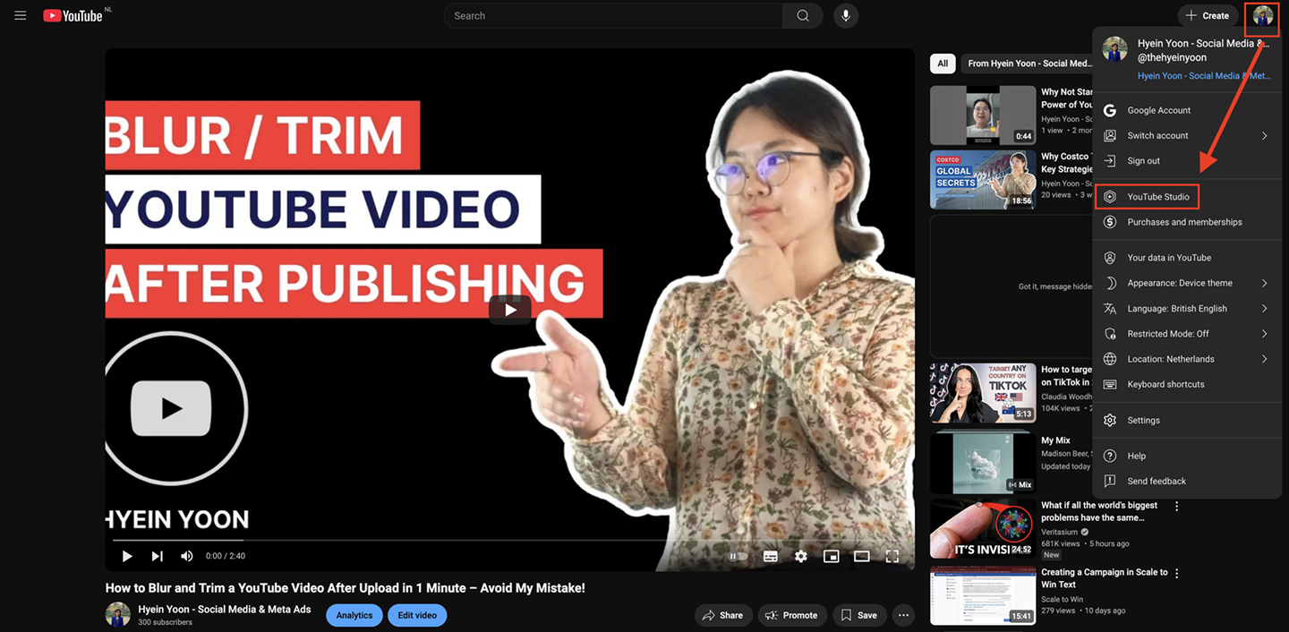
Task: Click the 'My Mix' title text
Action: (x=1055, y=440)
